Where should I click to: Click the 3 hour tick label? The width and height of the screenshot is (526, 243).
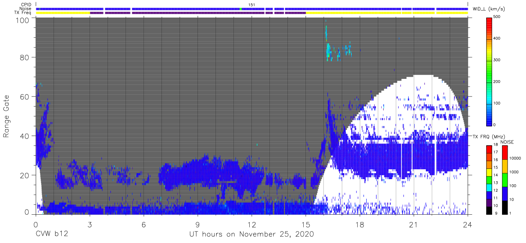[x=90, y=225]
